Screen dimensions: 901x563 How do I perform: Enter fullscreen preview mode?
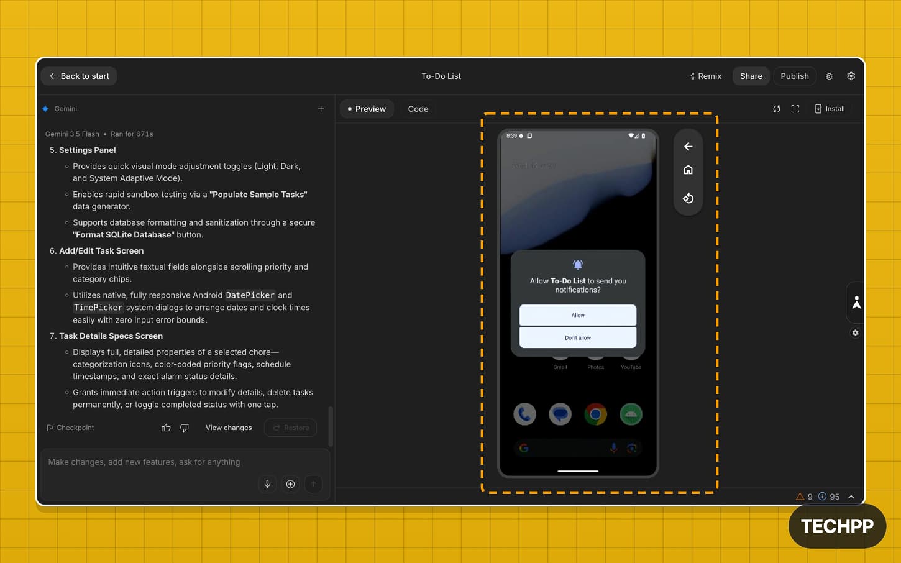(795, 109)
